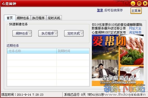Viewport: 148px width, 98px height.
Task: Click the 系统已运行 uptime status text
Action: point(84,95)
